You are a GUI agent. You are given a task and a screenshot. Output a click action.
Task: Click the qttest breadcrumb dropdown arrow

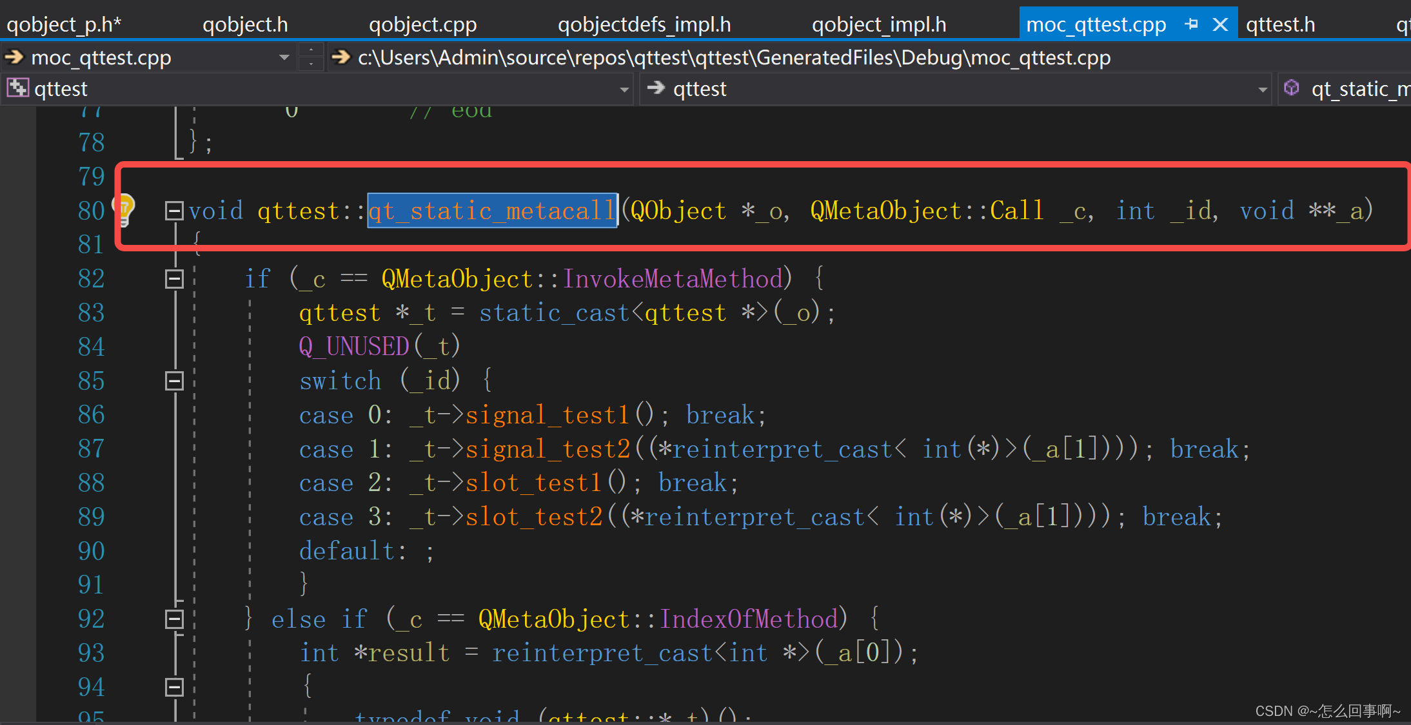[624, 90]
